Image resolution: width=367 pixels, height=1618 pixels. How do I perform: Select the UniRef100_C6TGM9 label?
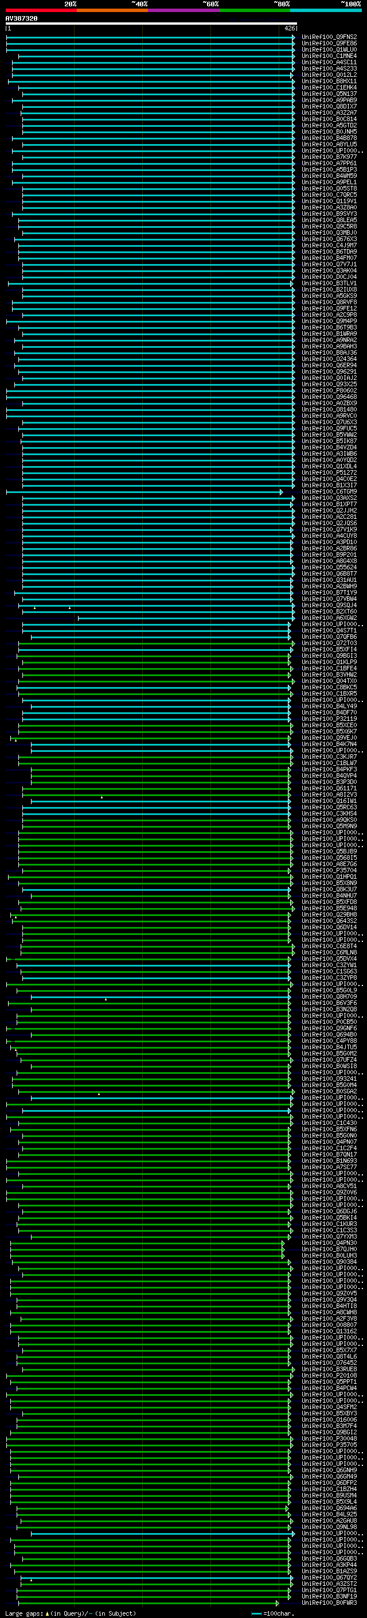tap(329, 491)
